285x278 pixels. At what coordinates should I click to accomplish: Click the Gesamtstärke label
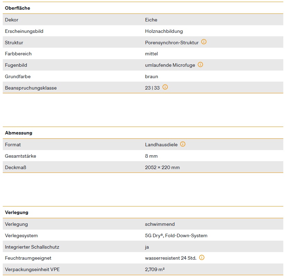(x=20, y=156)
